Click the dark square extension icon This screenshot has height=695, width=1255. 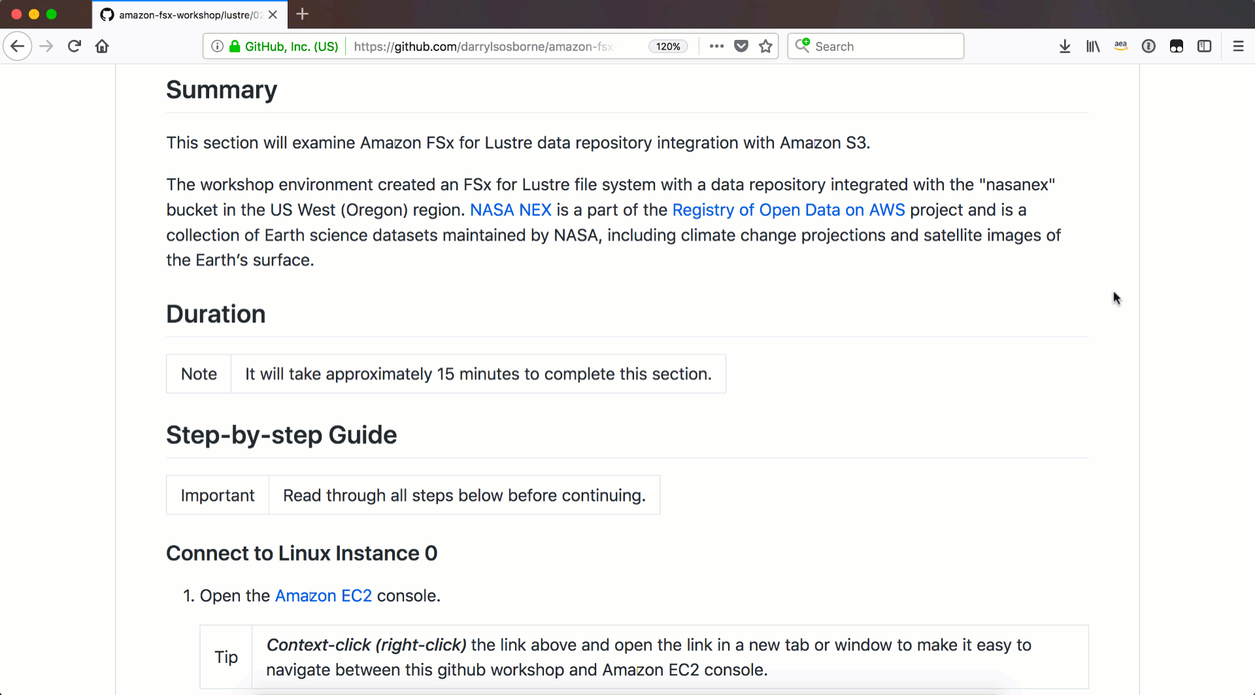(x=1177, y=46)
